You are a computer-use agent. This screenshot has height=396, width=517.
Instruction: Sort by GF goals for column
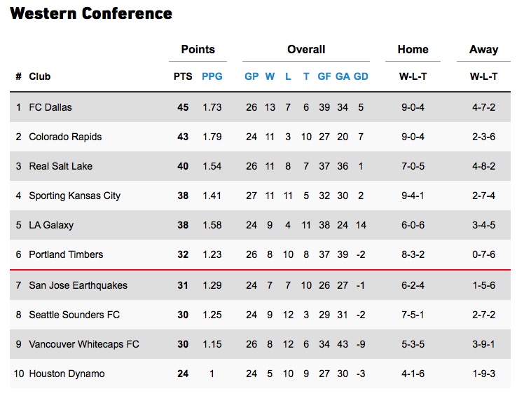coord(324,76)
